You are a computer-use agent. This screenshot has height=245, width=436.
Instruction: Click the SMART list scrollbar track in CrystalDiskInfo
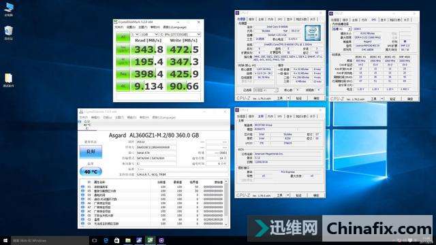pos(226,203)
